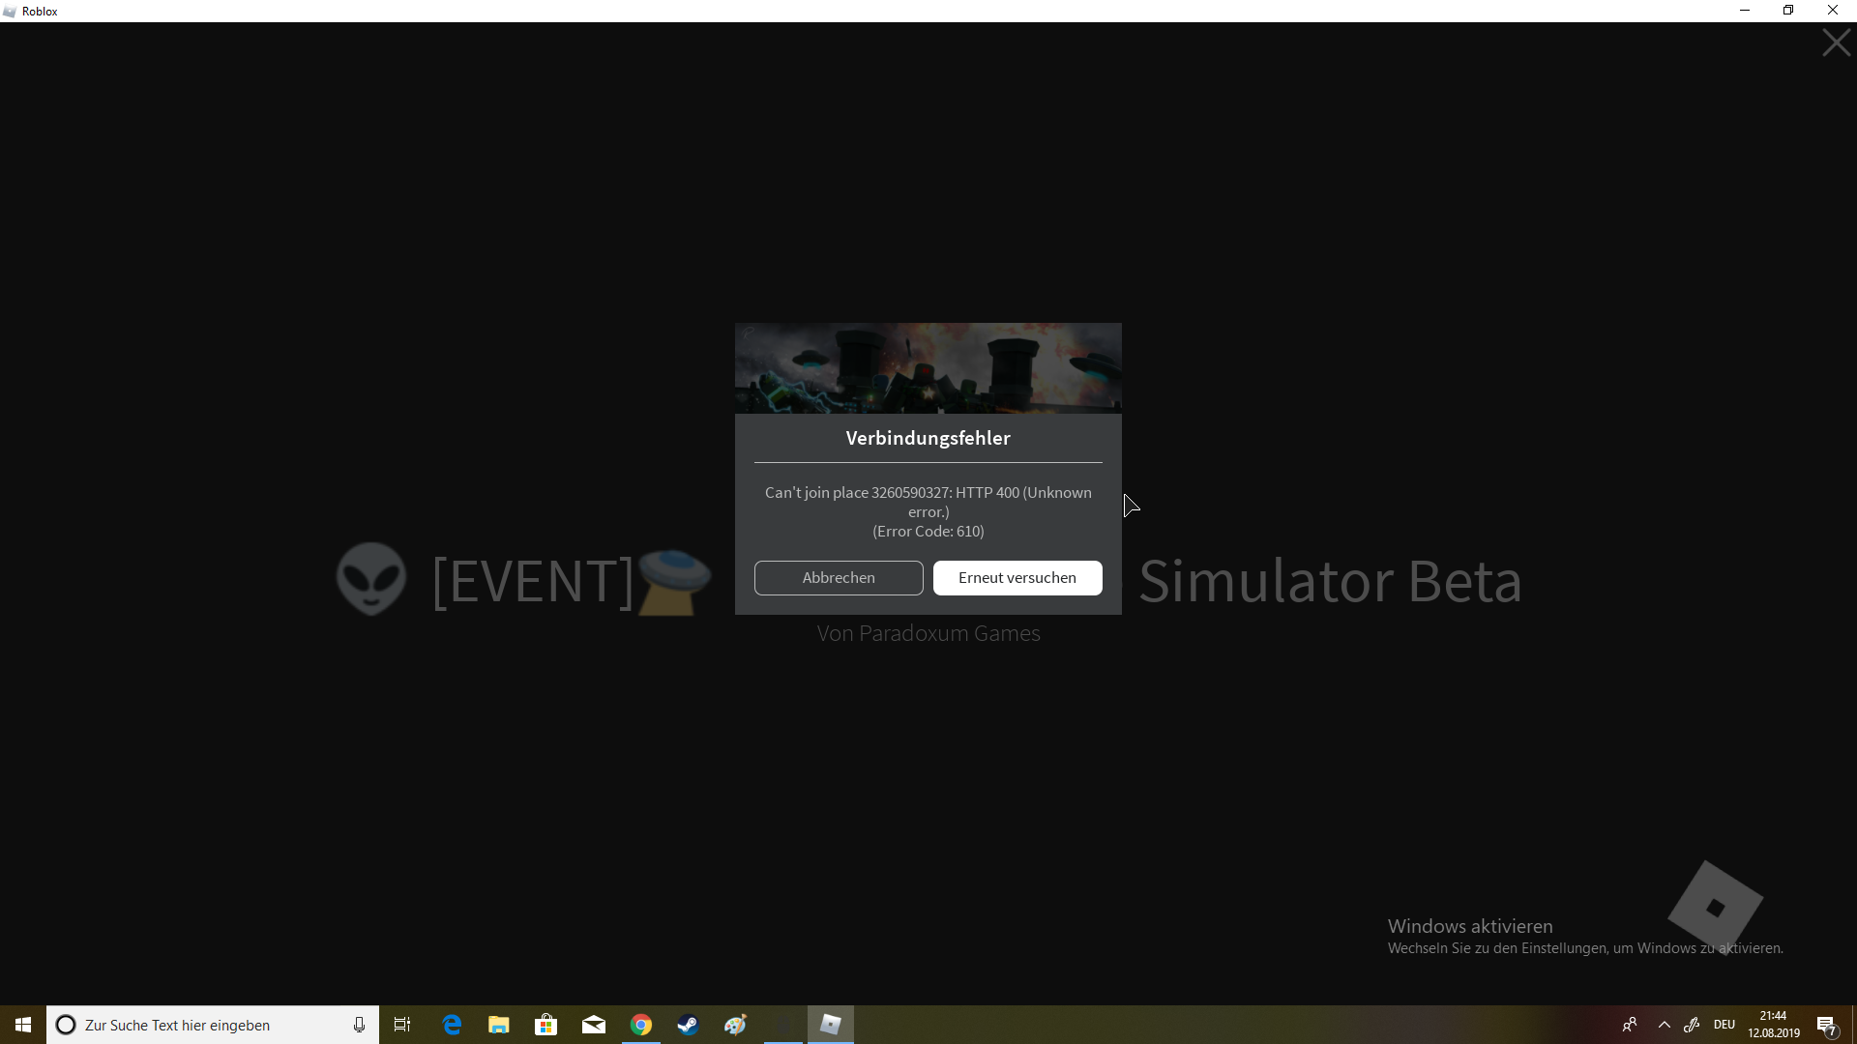This screenshot has height=1044, width=1857.
Task: Expand the hidden system tray icons
Action: 1665,1025
